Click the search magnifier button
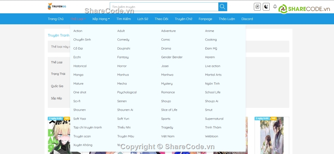Image resolution: width=334 pixels, height=154 pixels. click(223, 7)
